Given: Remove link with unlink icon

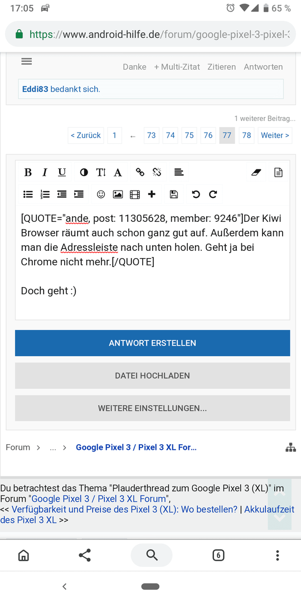Looking at the screenshot, I should 157,172.
